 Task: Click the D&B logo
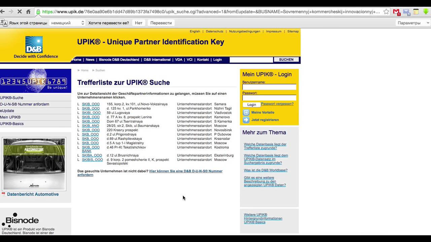tap(34, 45)
